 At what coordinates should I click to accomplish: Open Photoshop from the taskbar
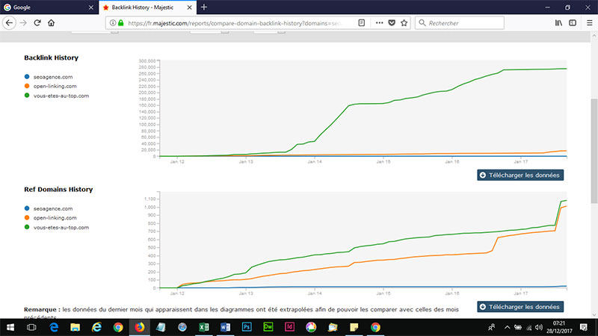tap(247, 327)
